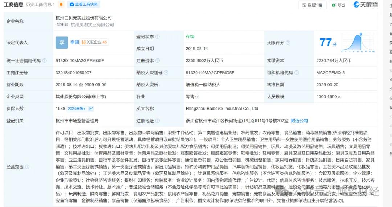Viewport: 392px width, 207px height.
Task: Click taxpayer qualification 增值税一般纳税人
Action: [x=203, y=85]
